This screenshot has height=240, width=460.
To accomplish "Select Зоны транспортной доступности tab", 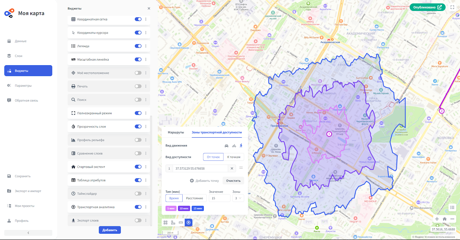I will point(217,132).
